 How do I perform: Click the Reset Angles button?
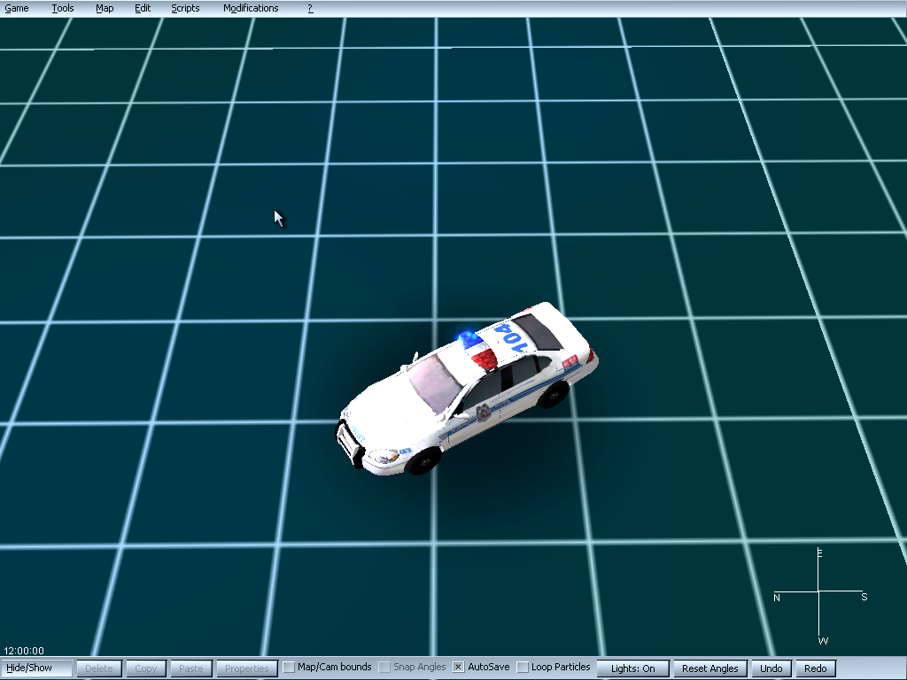click(709, 668)
